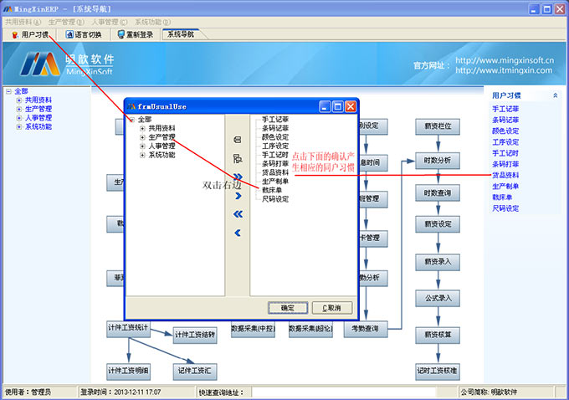
Task: Click the 重新登录 re-login toolbar button
Action: pos(136,35)
